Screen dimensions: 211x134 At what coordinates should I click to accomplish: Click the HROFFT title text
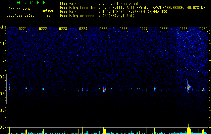coord(35,3)
